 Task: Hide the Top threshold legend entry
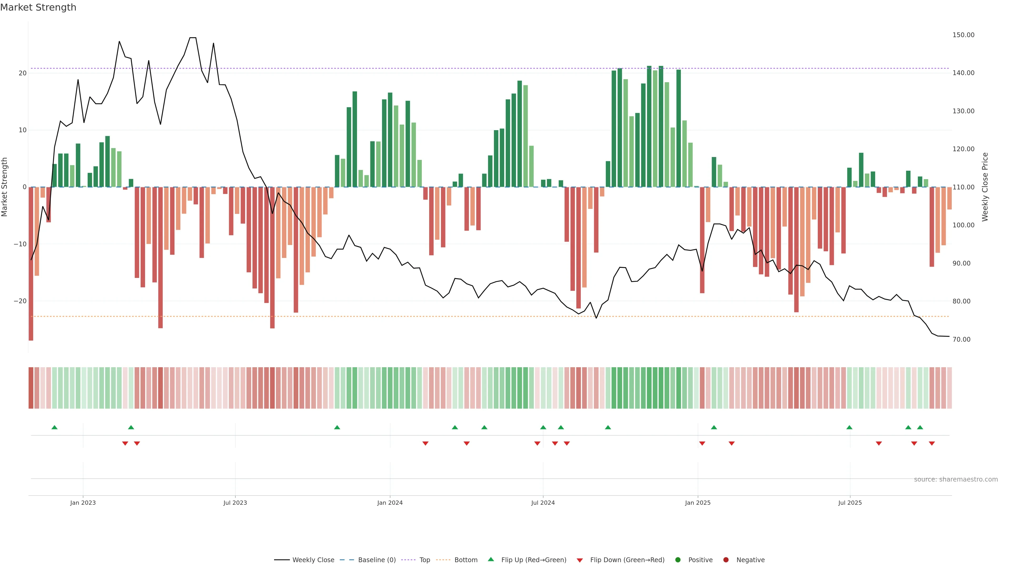click(x=424, y=560)
